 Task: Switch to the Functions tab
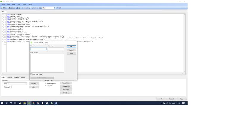pos(10,77)
